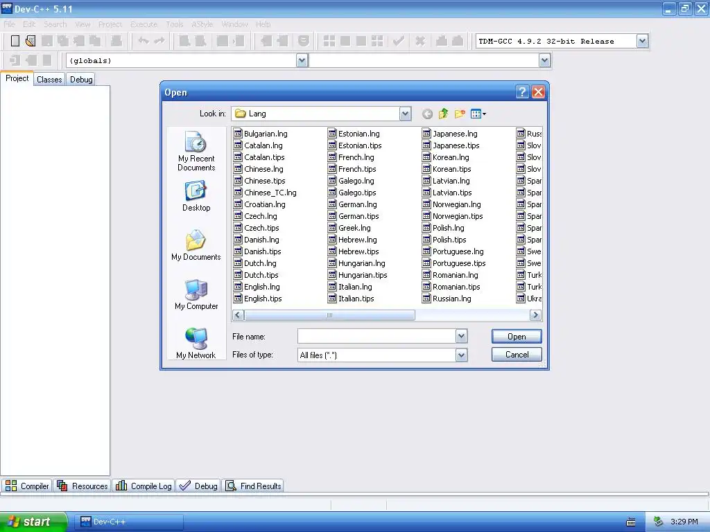Image resolution: width=710 pixels, height=532 pixels.
Task: Select the Bulgarian.lng file icon
Action: click(x=238, y=134)
